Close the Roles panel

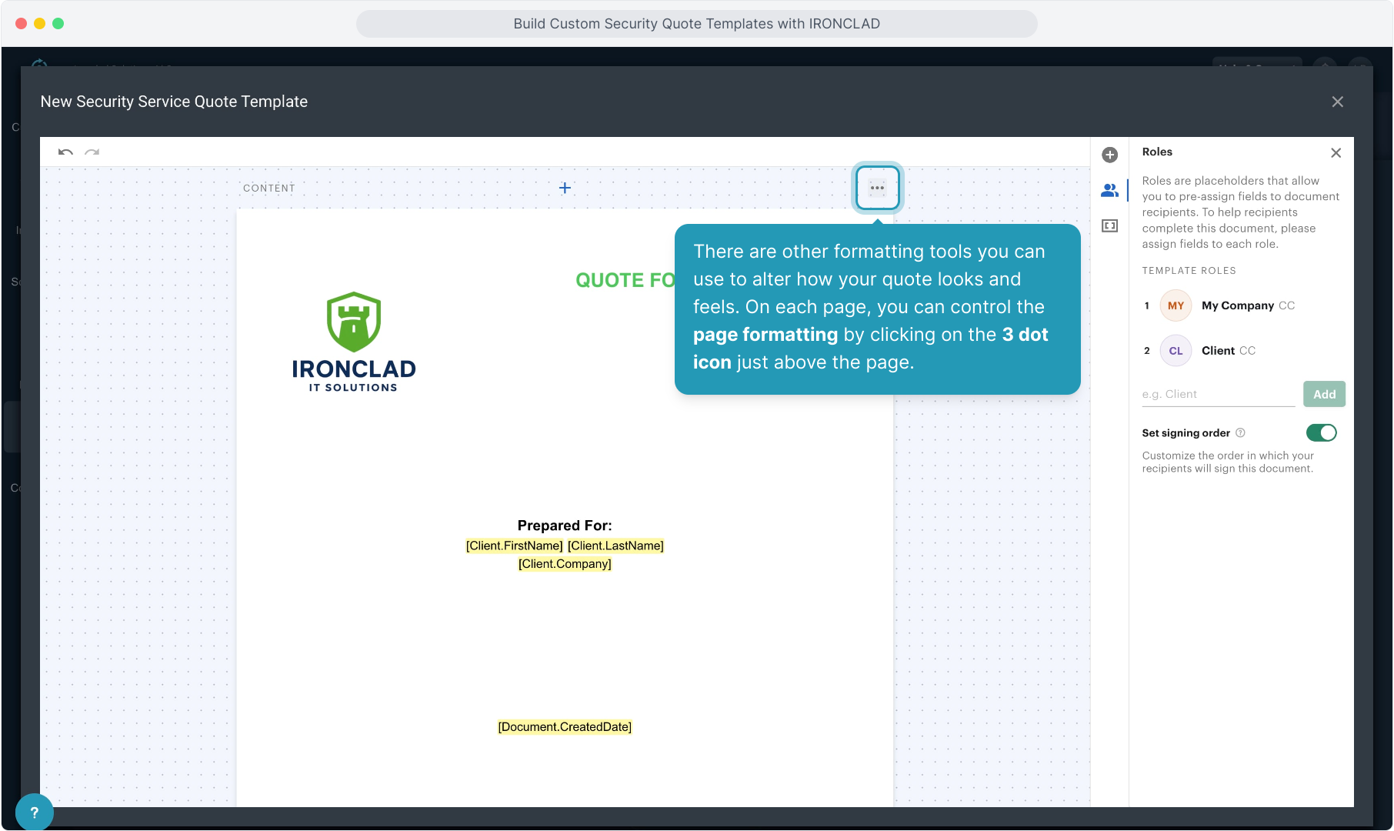click(1336, 152)
